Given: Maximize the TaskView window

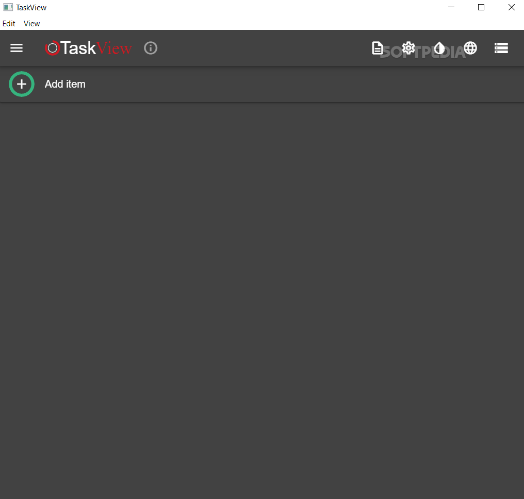Looking at the screenshot, I should (x=481, y=7).
